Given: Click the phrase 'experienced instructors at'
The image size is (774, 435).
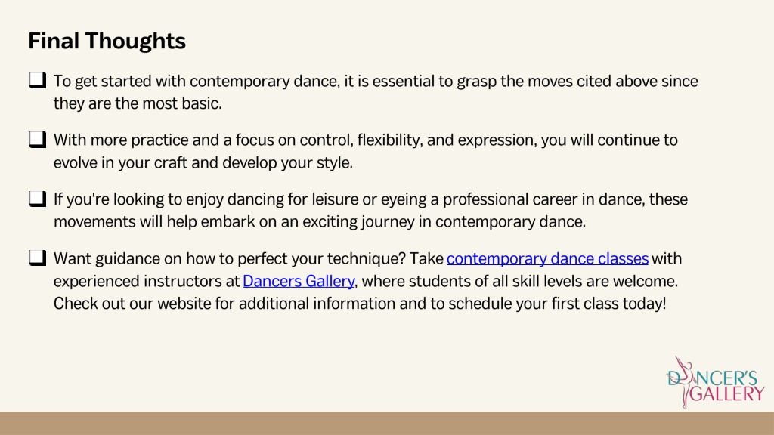Looking at the screenshot, I should coord(147,281).
